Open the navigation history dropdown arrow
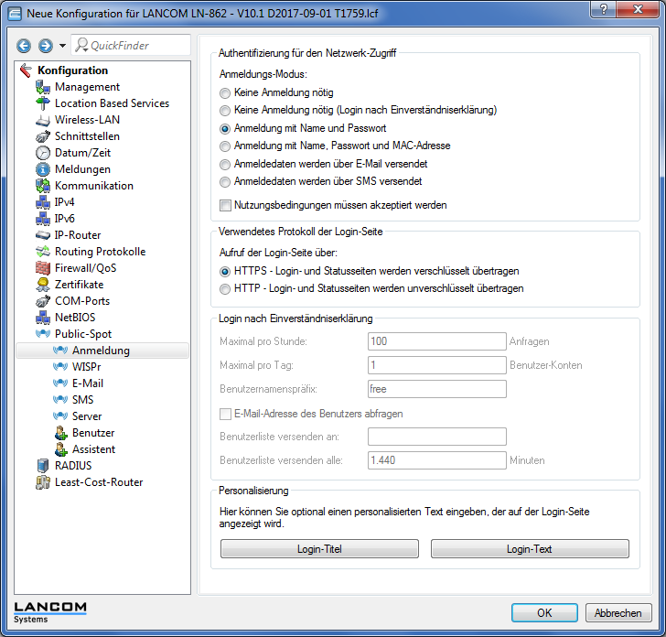Screen dimensions: 666x637 [62, 46]
